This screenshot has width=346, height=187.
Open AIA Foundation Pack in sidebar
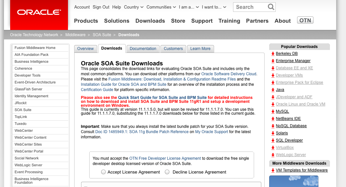(40, 55)
